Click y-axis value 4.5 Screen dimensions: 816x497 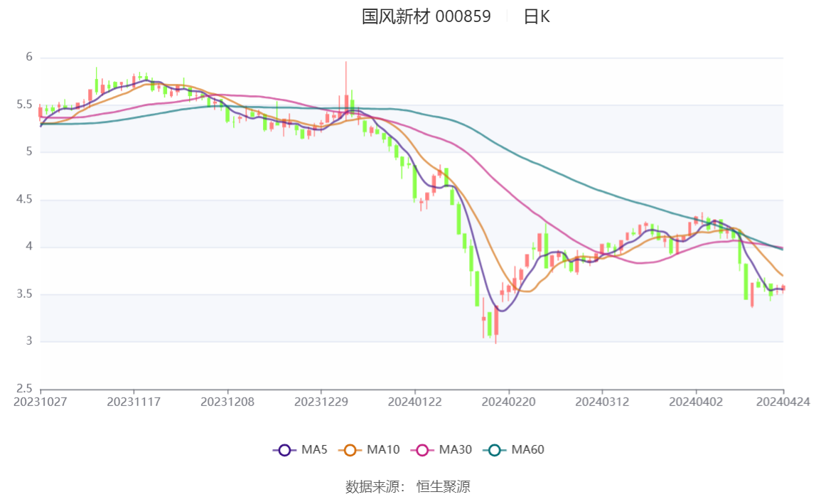(24, 199)
